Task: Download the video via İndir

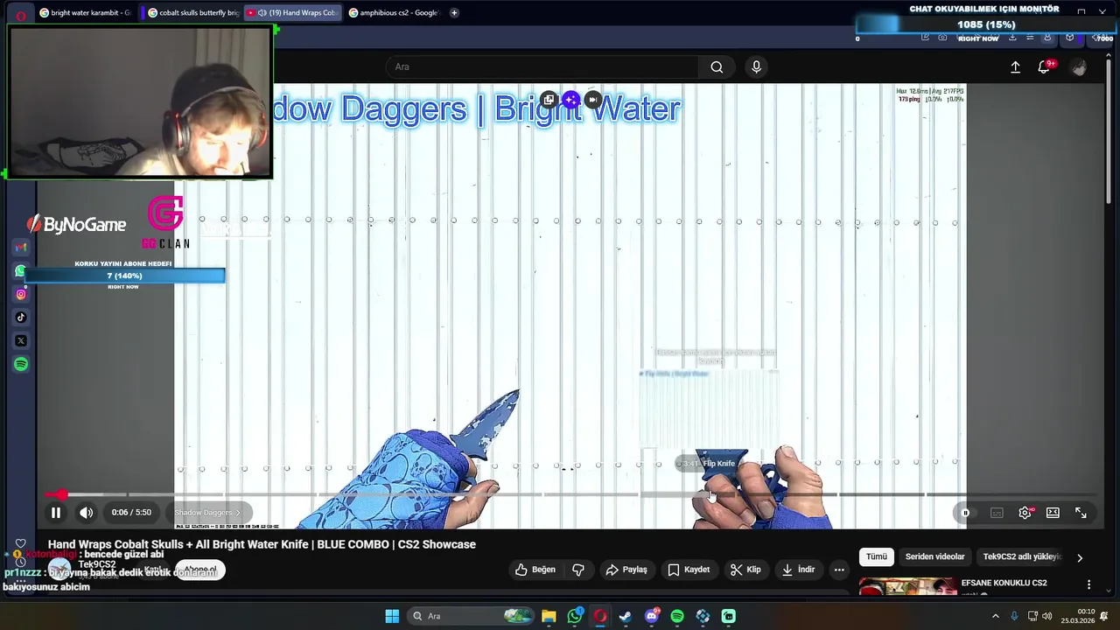Action: click(798, 570)
